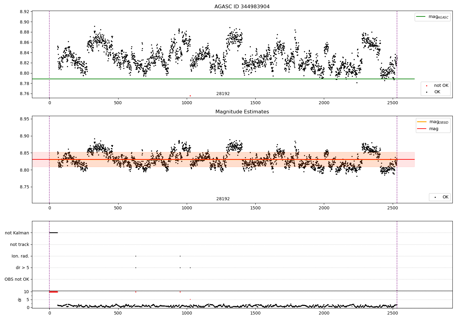Click x-axis tick 1000 under the dr plot
Image resolution: width=457 pixels, height=320 pixels.
(x=186, y=313)
